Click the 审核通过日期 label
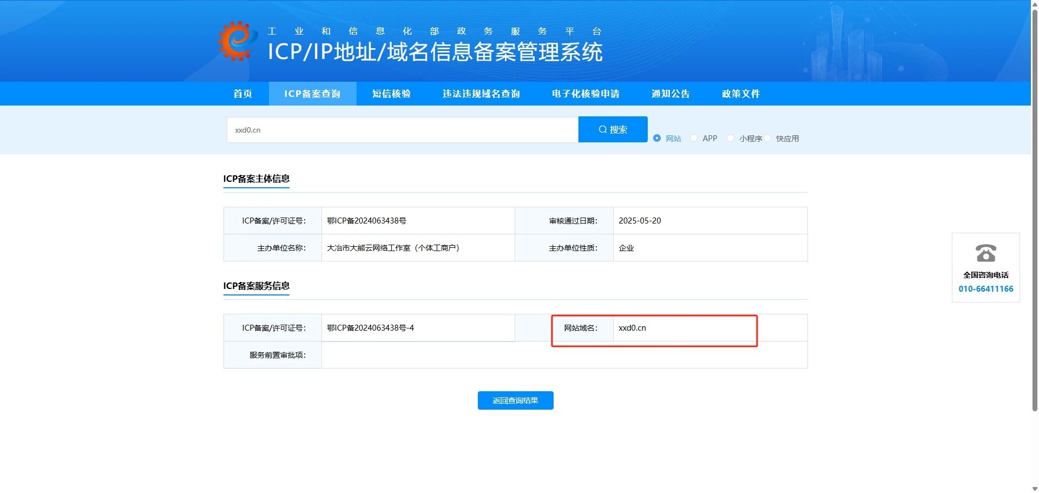This screenshot has height=493, width=1039. 573,221
